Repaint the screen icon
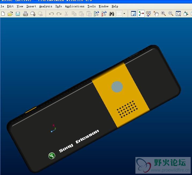Screen dimensions: 192x175 (134, 14)
